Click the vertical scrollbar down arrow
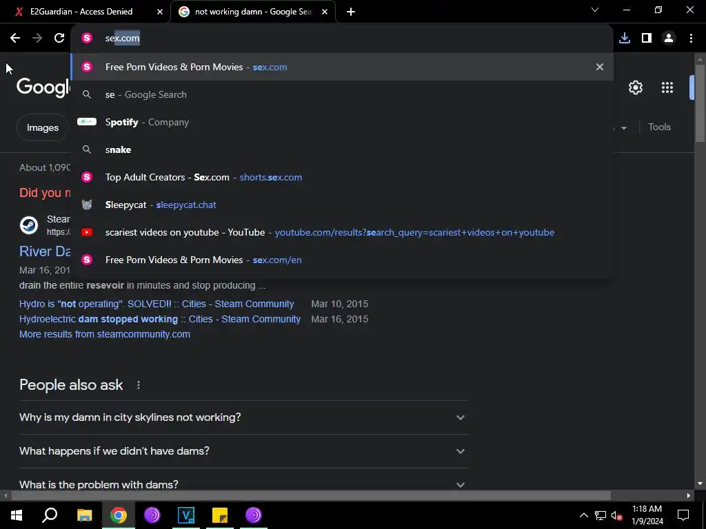This screenshot has width=706, height=529. pyautogui.click(x=700, y=484)
